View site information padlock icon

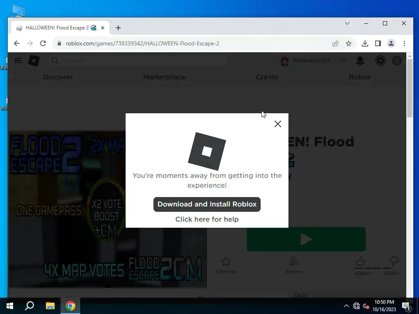tap(59, 43)
